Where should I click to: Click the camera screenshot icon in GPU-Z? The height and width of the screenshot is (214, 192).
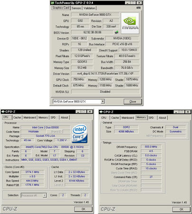(x=138, y=8)
